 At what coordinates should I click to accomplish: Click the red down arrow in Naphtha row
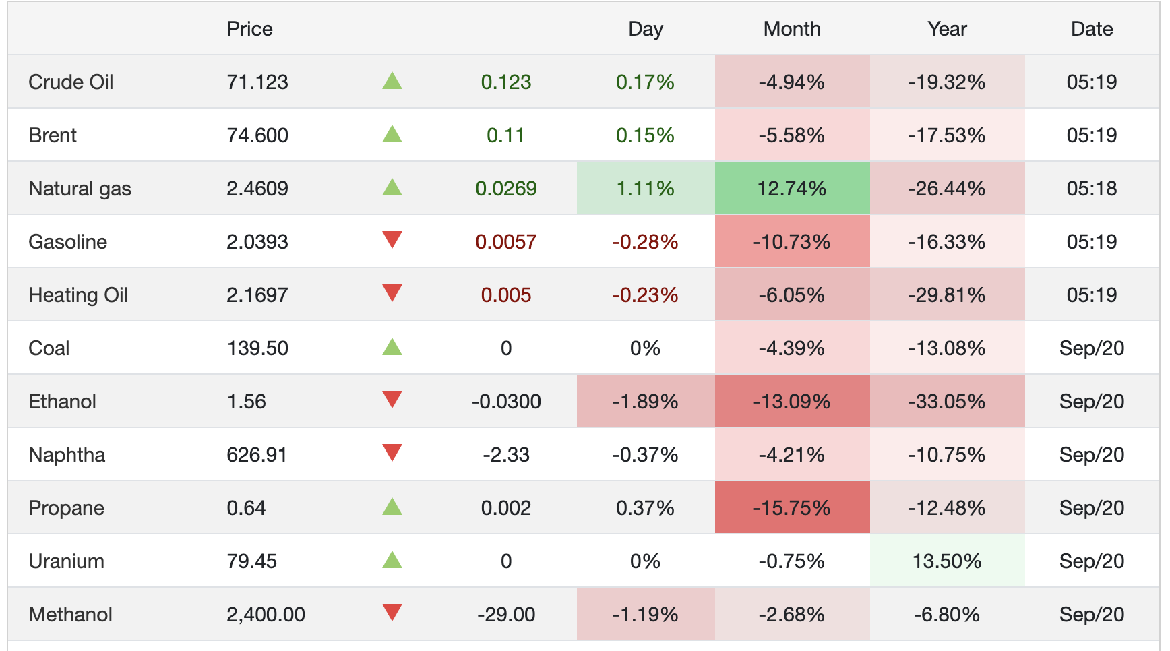coord(392,453)
